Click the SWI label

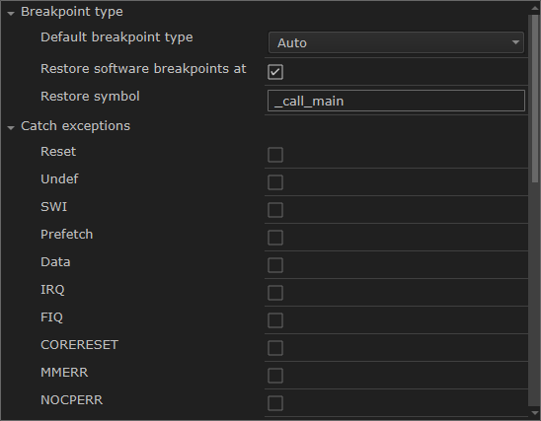[x=54, y=207]
